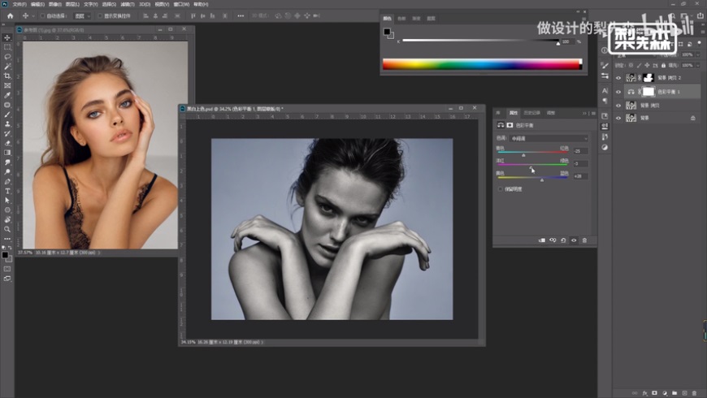707x398 pixels.
Task: Switch to the 历史记录 (History) tab
Action: coord(531,113)
